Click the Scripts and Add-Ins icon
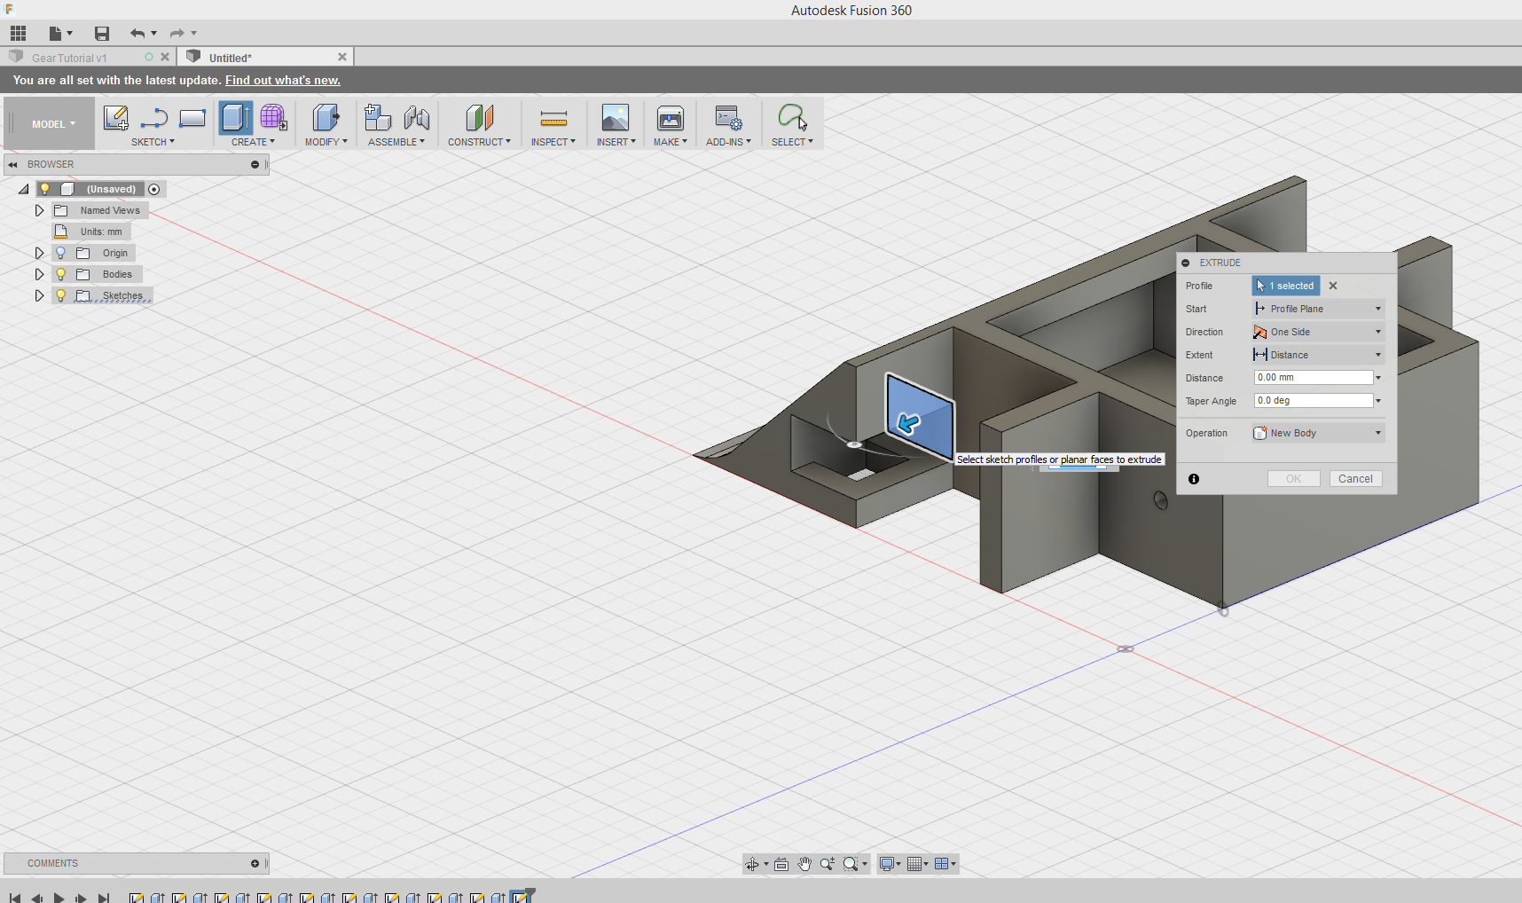 [728, 118]
